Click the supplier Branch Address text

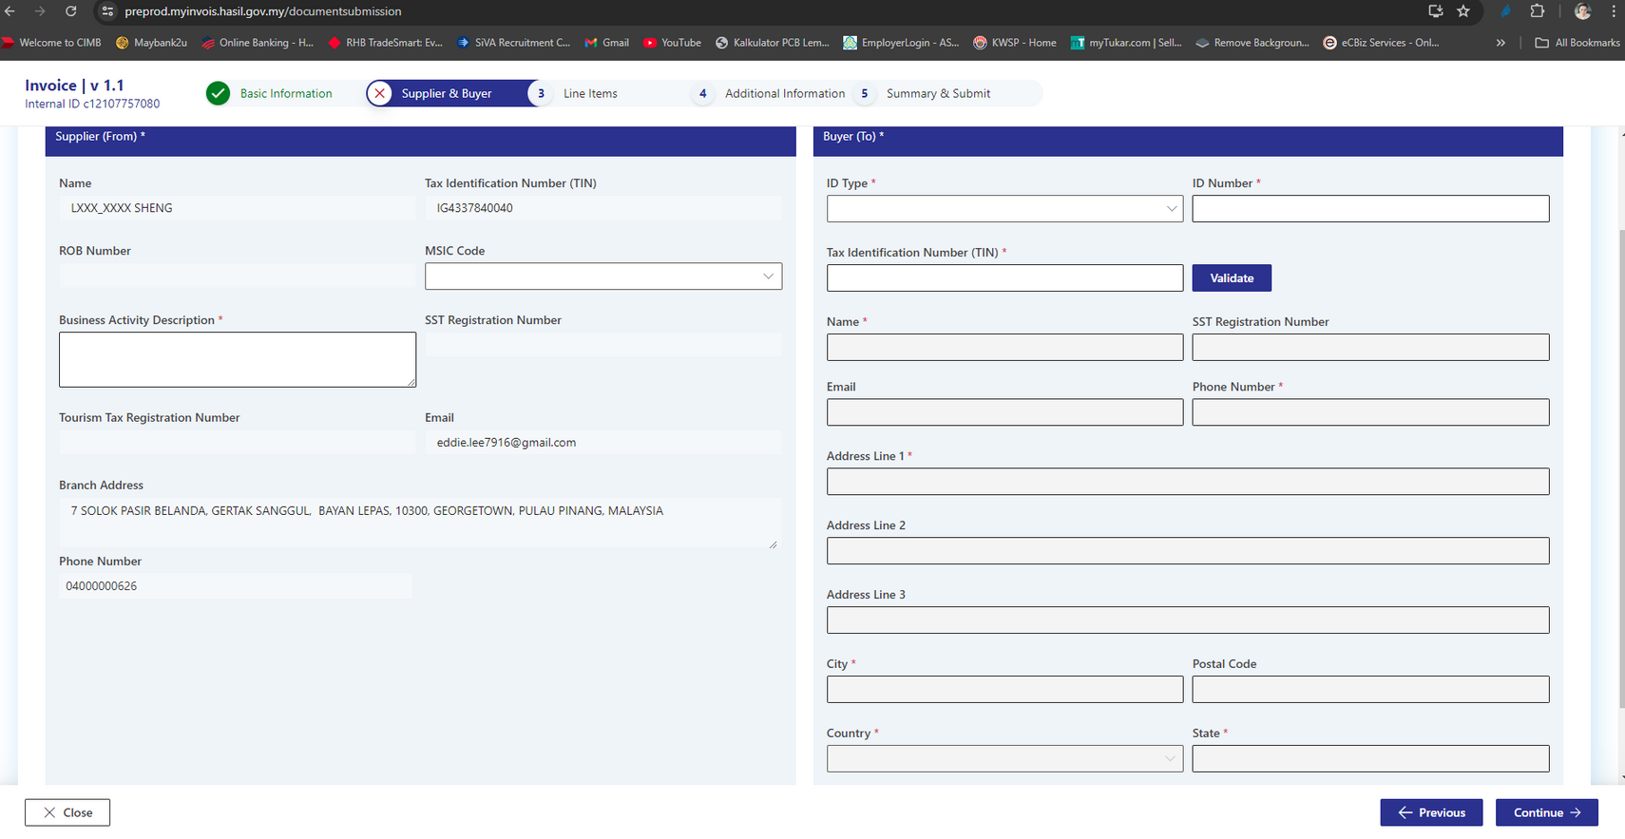[367, 511]
